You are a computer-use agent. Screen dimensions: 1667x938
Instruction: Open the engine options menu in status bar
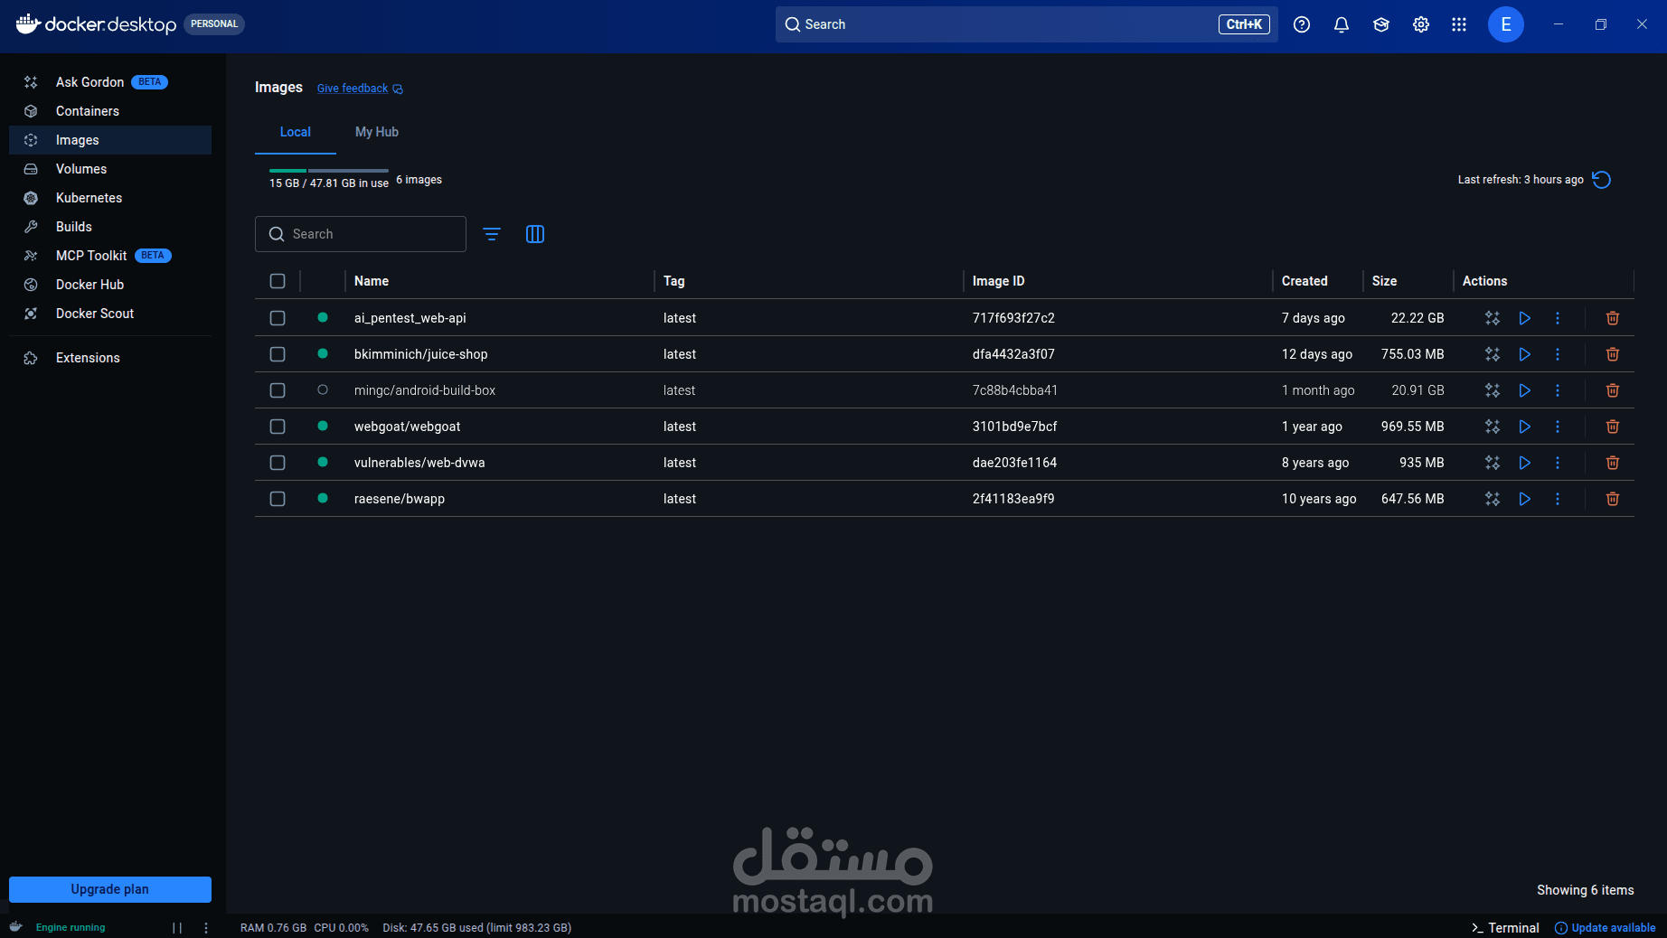pyautogui.click(x=206, y=928)
